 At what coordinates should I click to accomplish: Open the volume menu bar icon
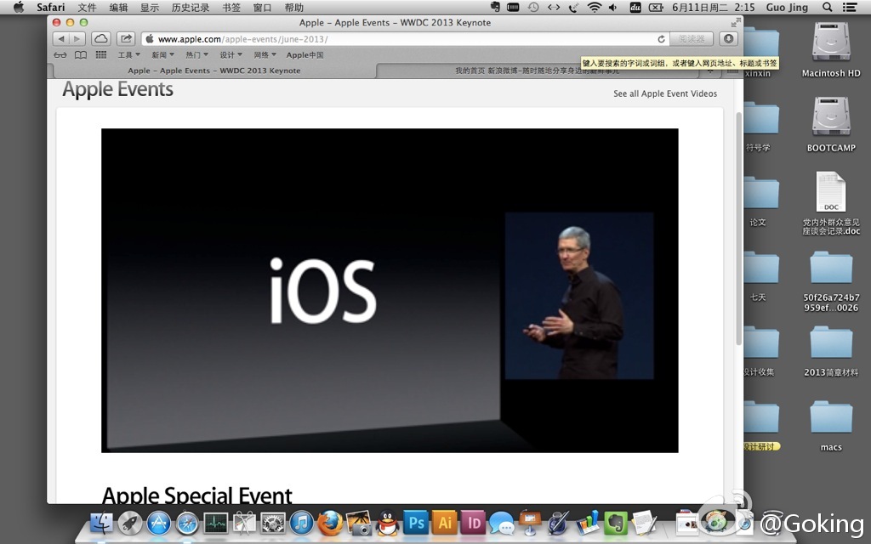(613, 7)
